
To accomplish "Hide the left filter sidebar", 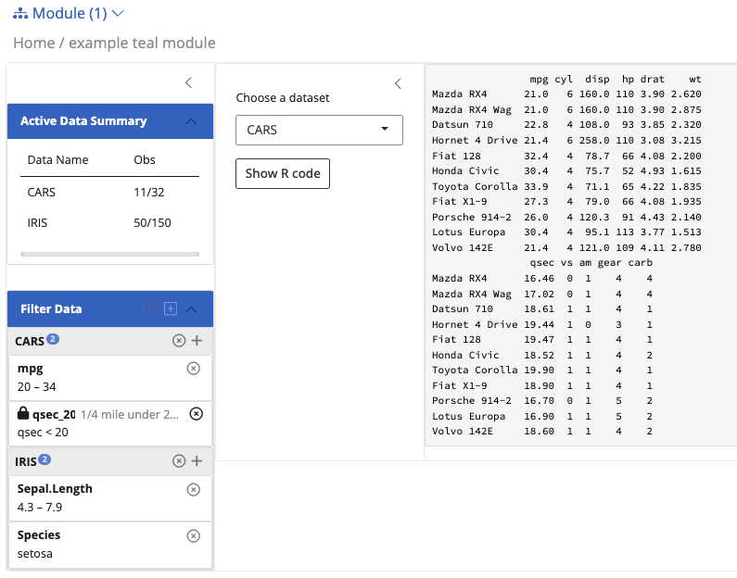I will point(188,82).
